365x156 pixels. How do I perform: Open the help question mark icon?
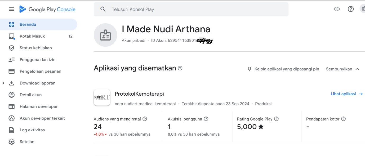point(350,9)
